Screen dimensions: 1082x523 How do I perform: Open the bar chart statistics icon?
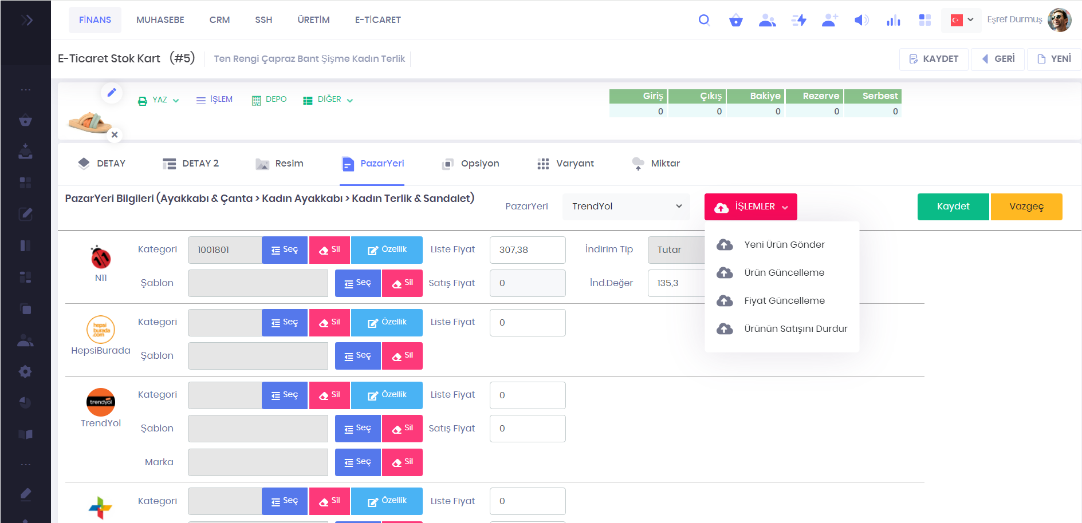pyautogui.click(x=893, y=20)
